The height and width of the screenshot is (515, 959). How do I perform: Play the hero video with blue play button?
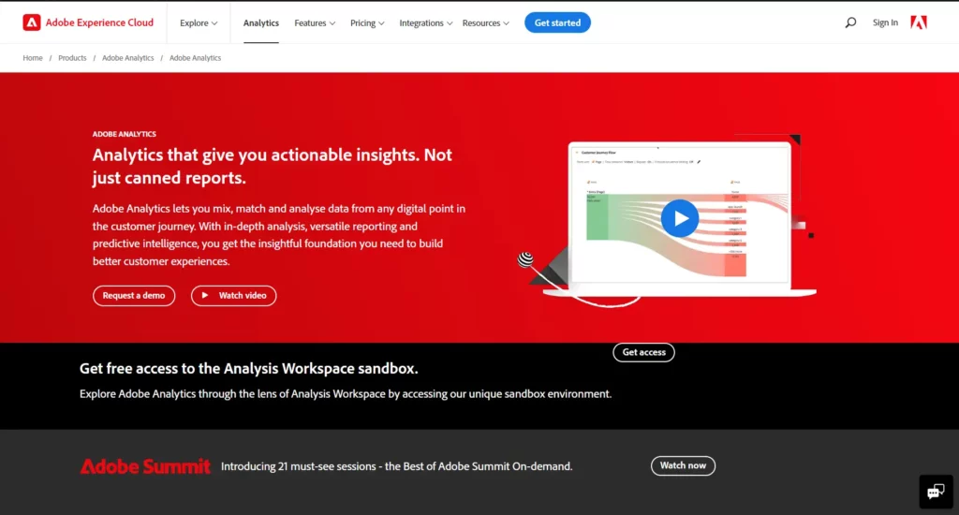pyautogui.click(x=680, y=218)
